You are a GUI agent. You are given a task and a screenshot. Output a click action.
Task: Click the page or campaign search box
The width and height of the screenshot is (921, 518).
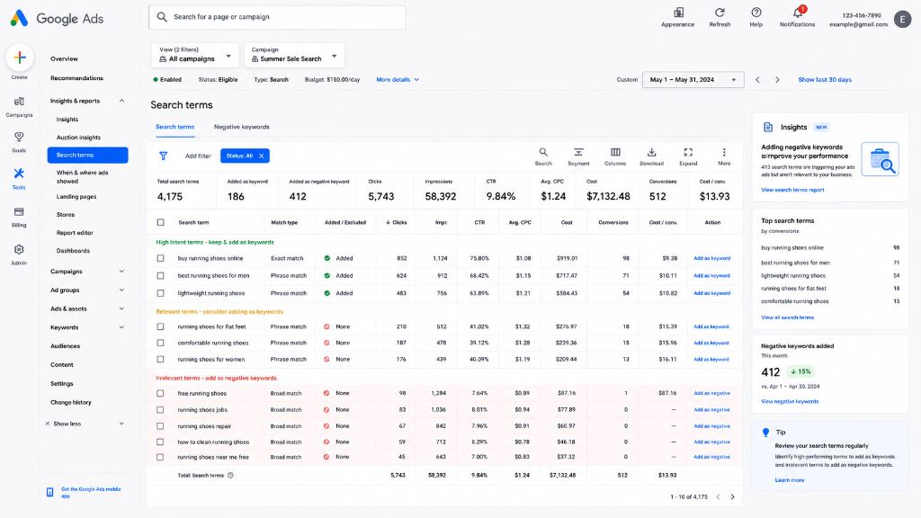coord(277,17)
